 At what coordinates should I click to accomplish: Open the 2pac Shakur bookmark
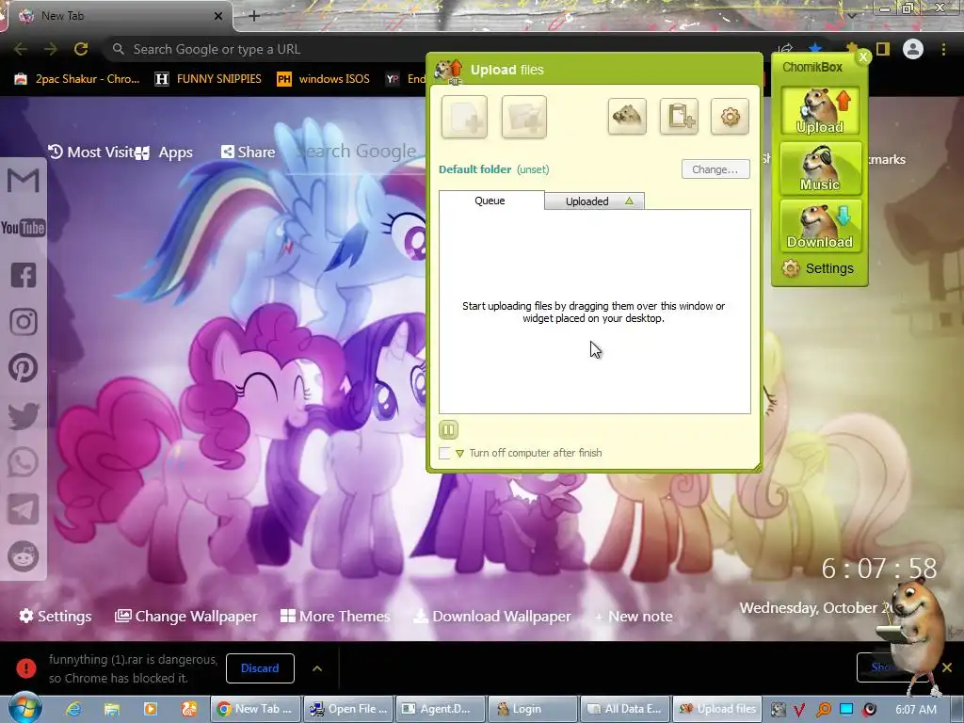[x=77, y=79]
